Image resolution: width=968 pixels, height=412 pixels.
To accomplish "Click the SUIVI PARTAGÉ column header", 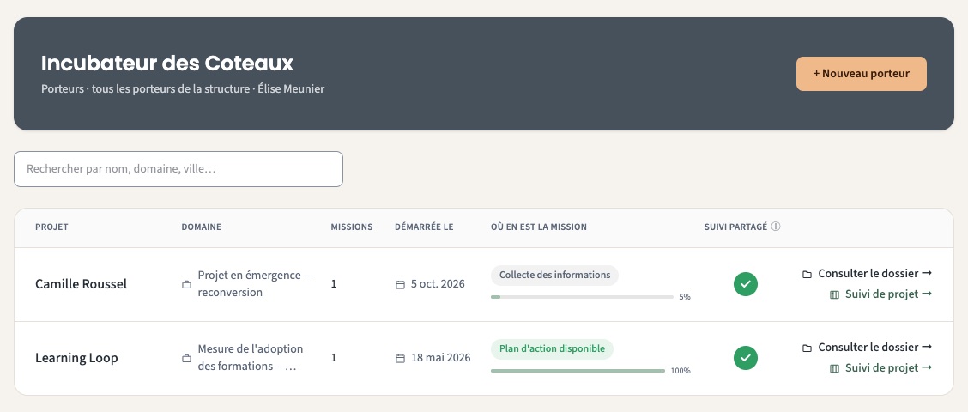I will click(736, 227).
